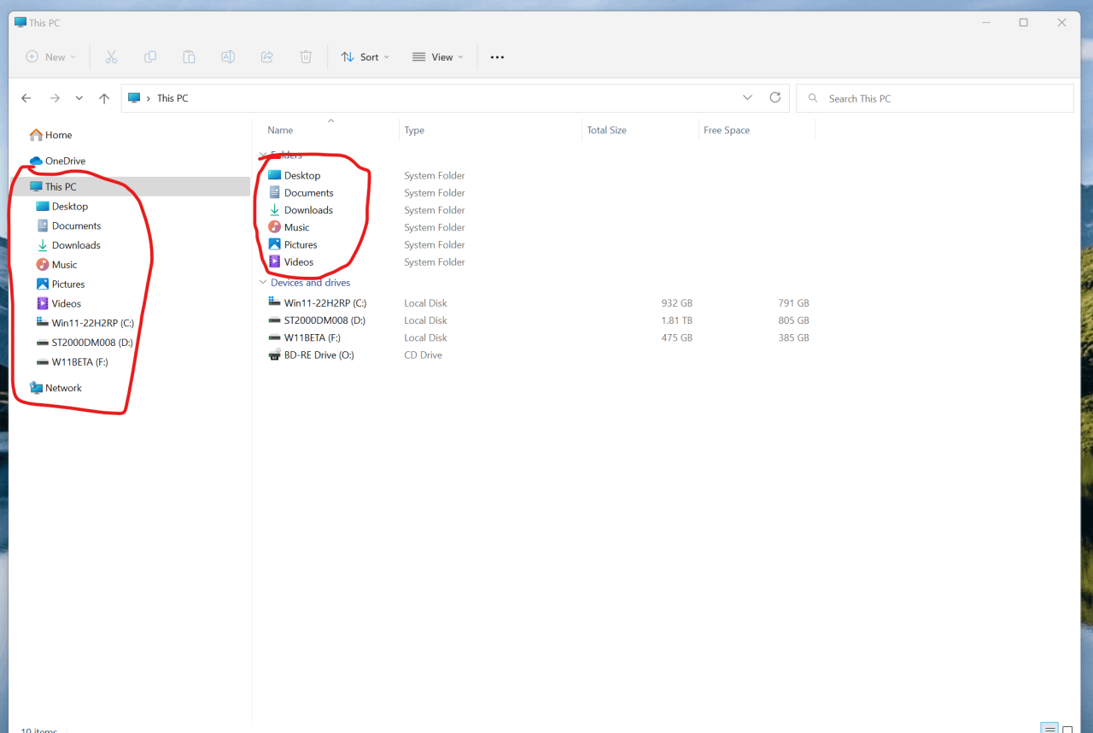Click the Delete trash can icon
Image resolution: width=1093 pixels, height=733 pixels.
tap(306, 57)
